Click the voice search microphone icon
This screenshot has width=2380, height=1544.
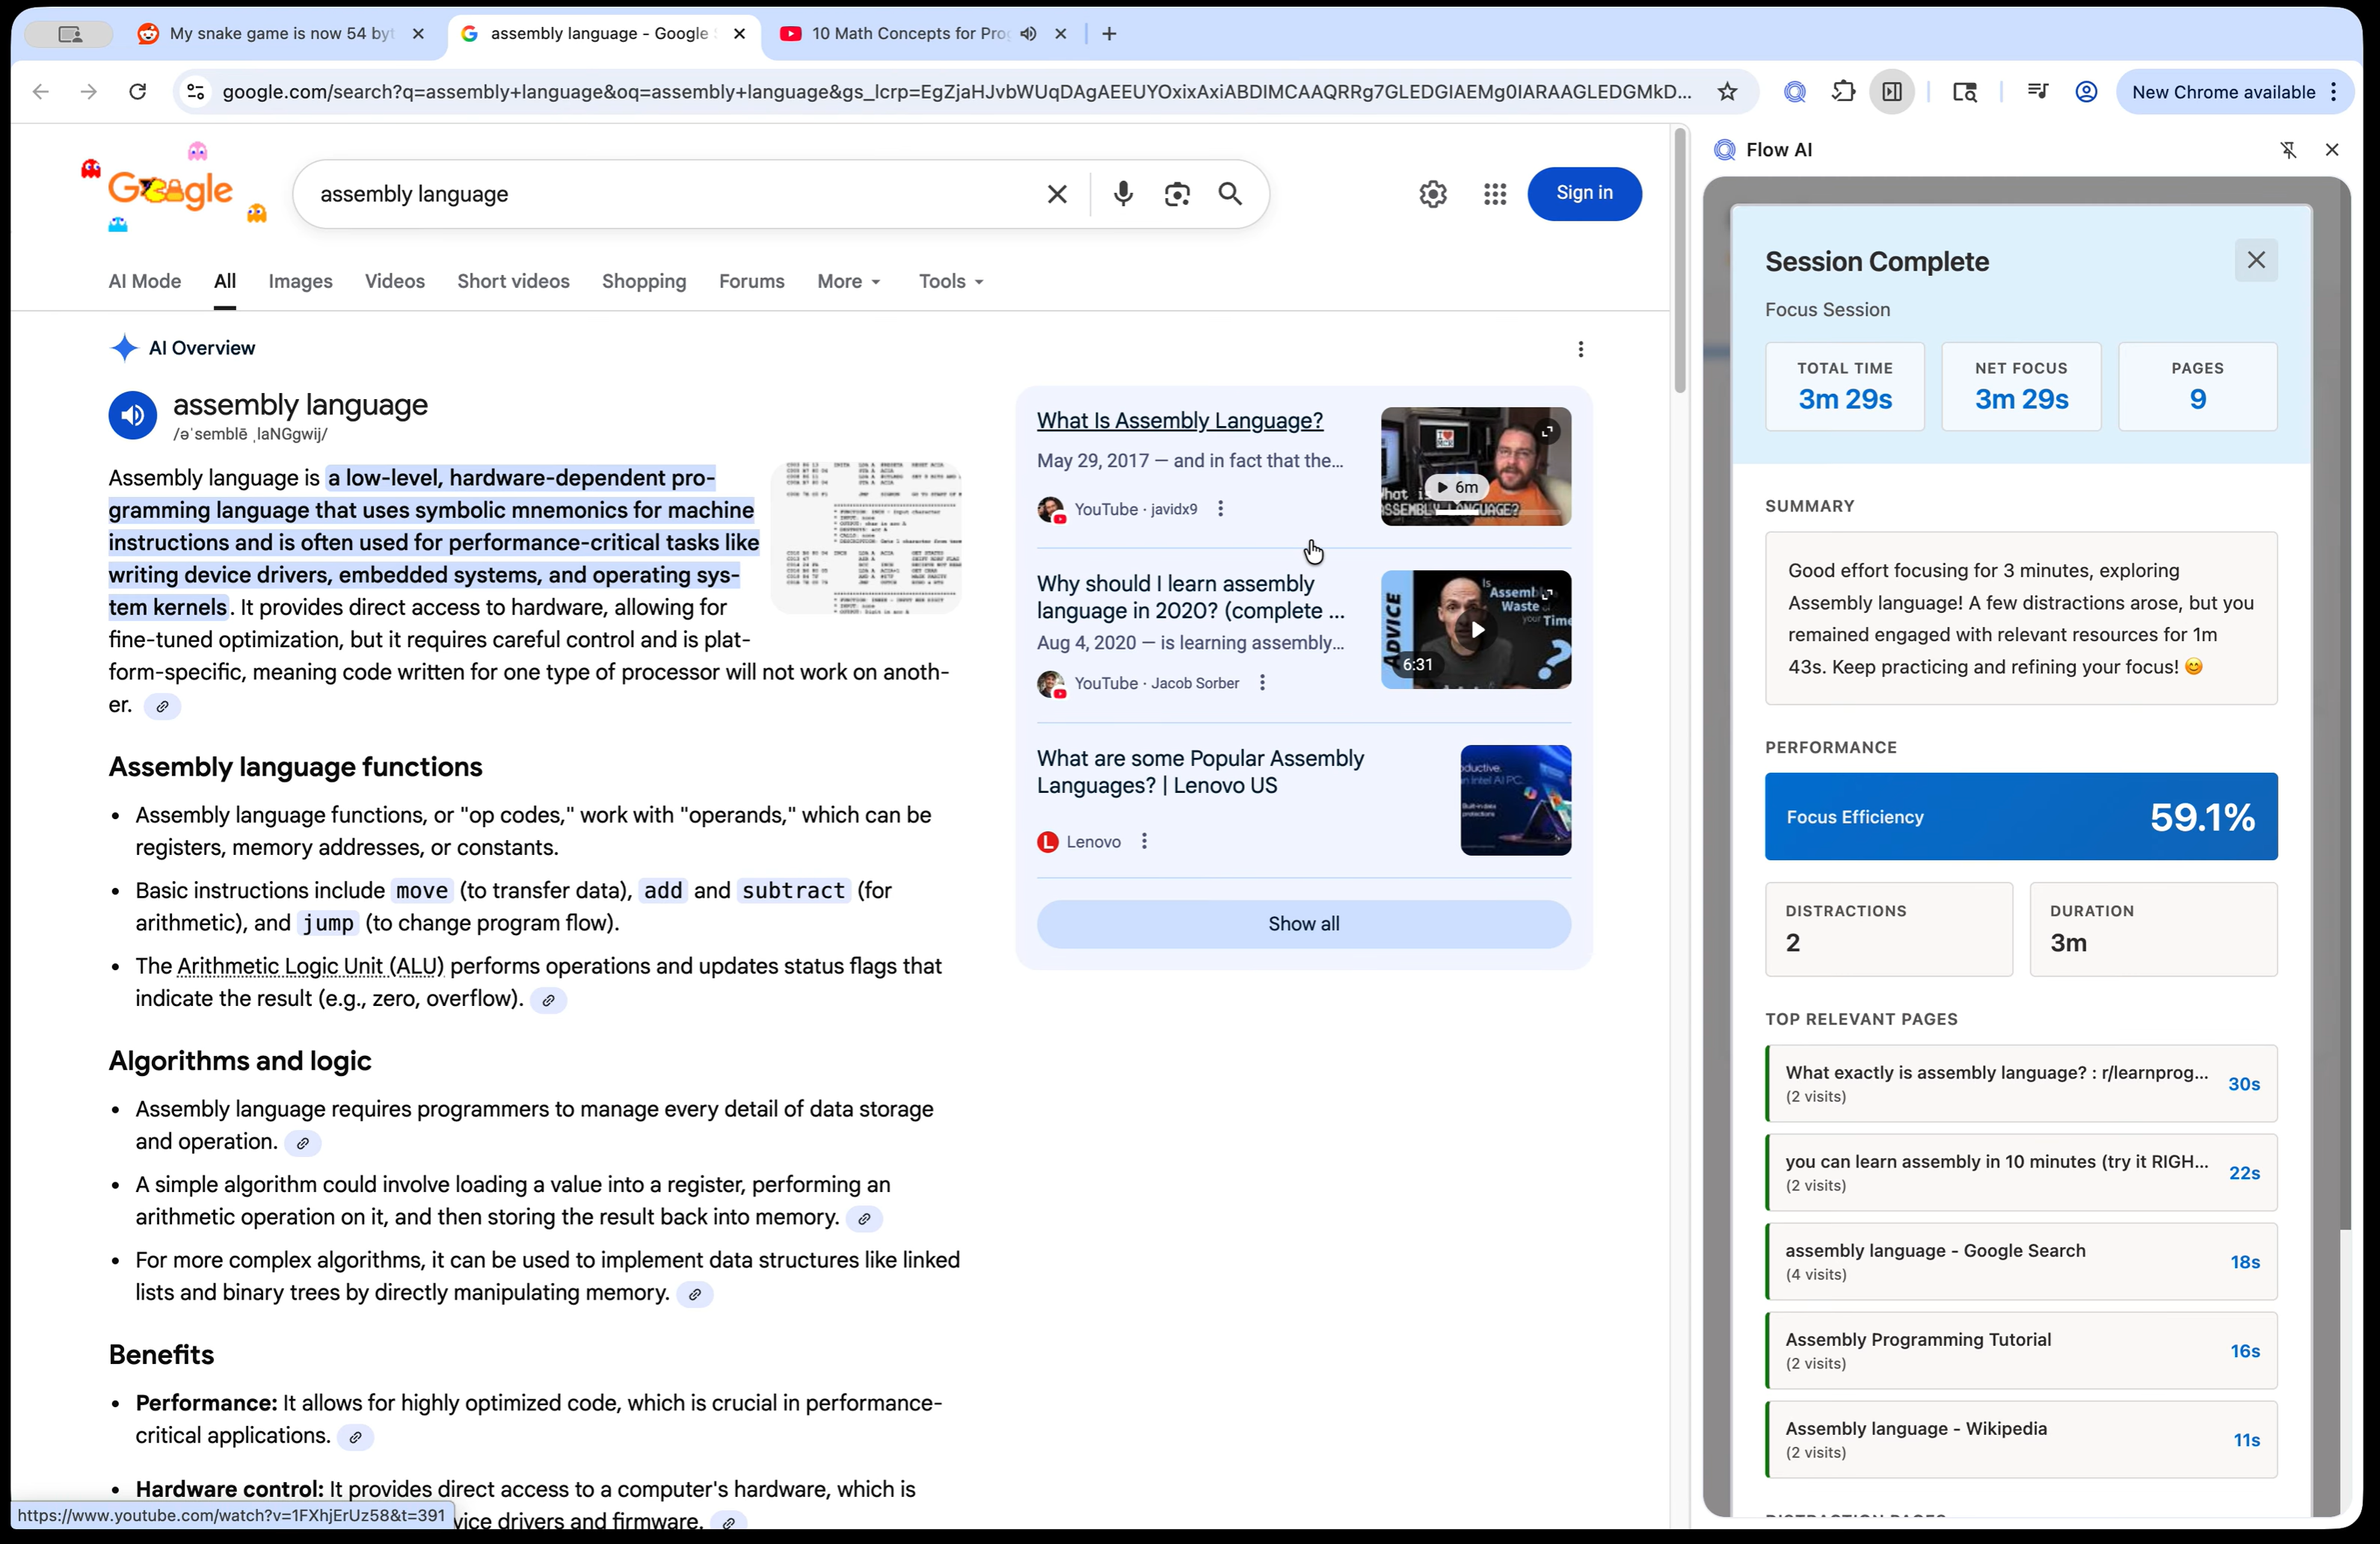[1122, 194]
